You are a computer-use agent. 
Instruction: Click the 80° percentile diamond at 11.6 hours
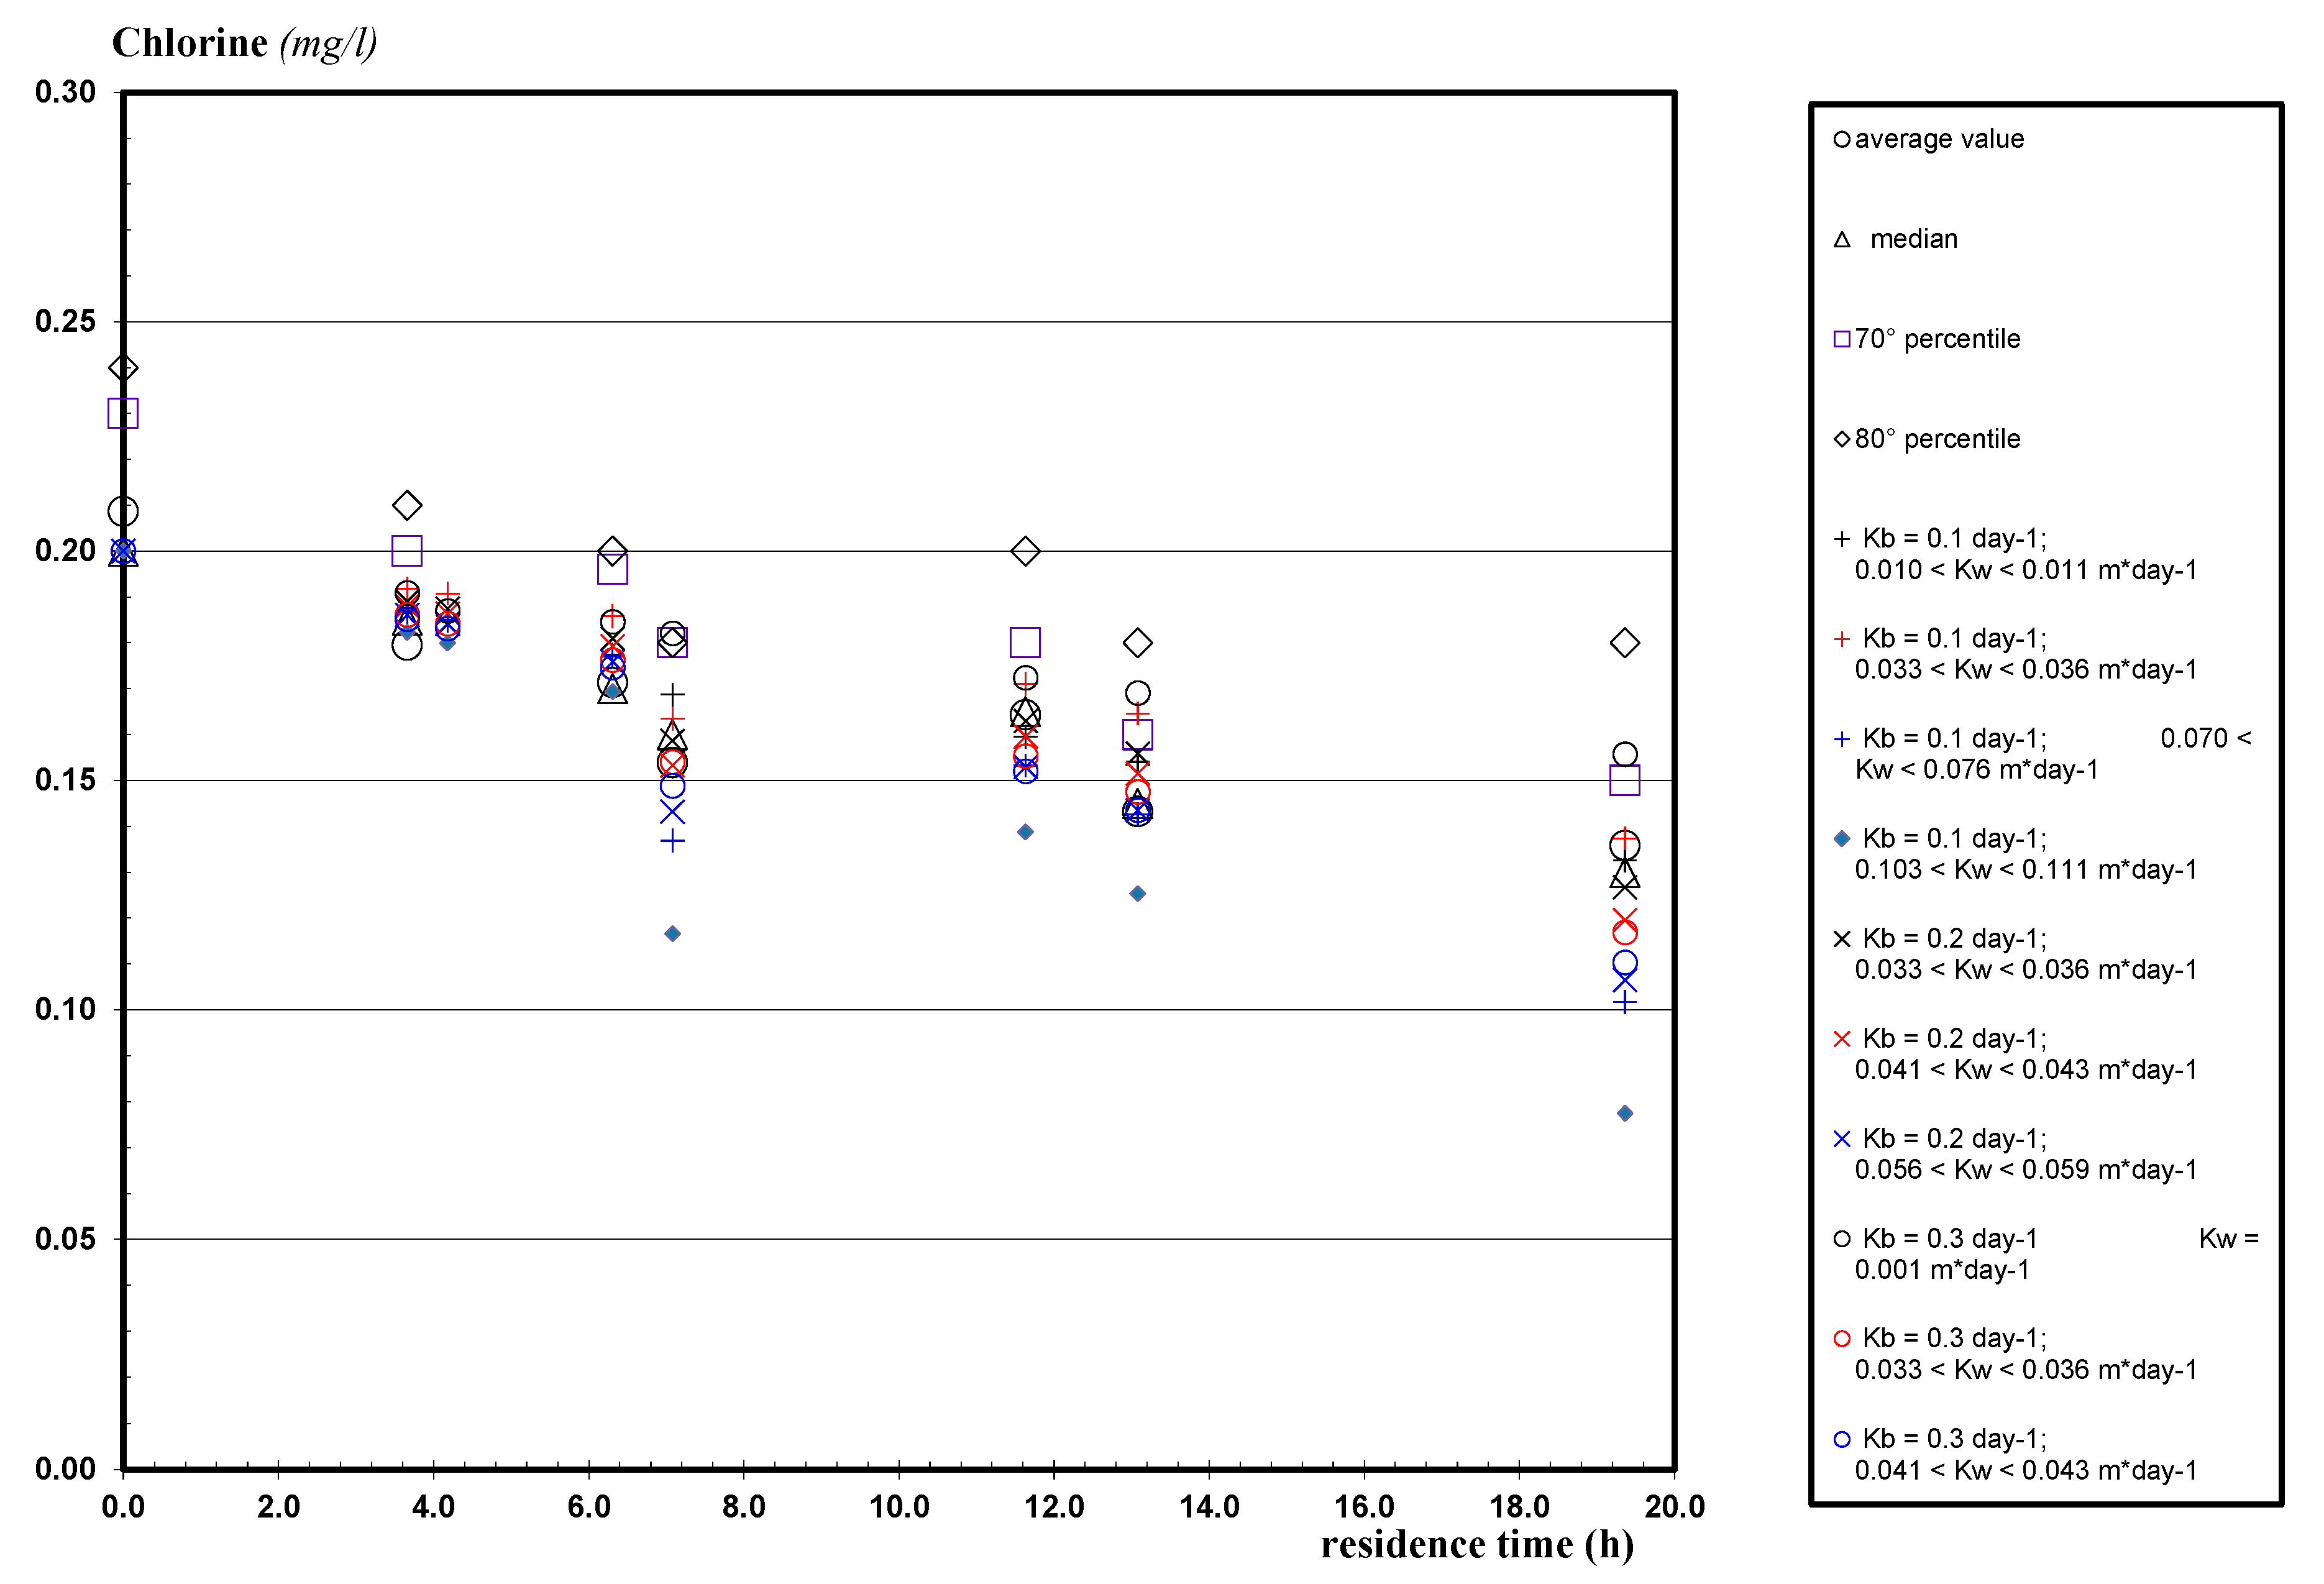pyautogui.click(x=1025, y=551)
